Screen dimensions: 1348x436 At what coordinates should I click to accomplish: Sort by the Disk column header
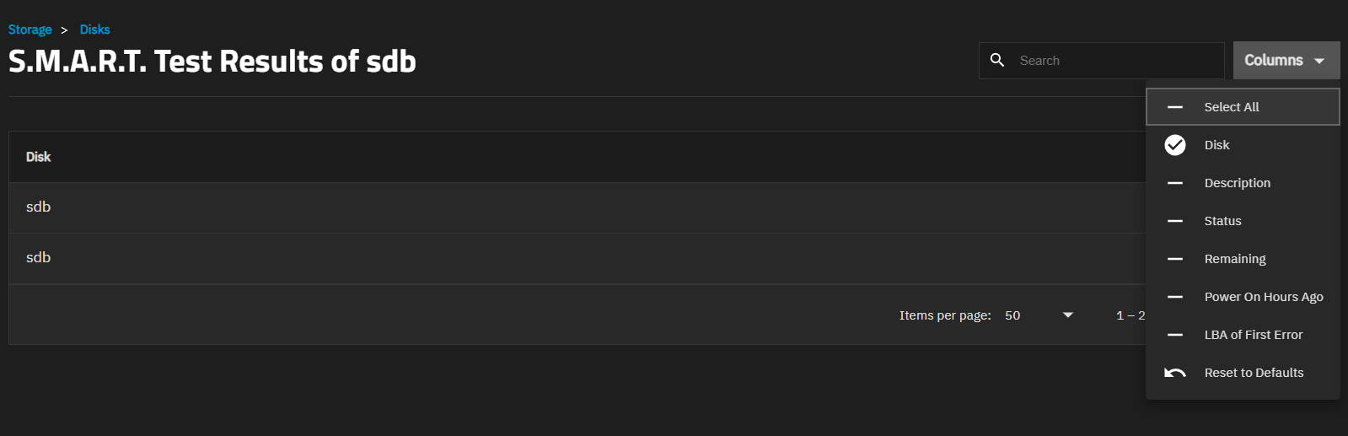click(39, 157)
